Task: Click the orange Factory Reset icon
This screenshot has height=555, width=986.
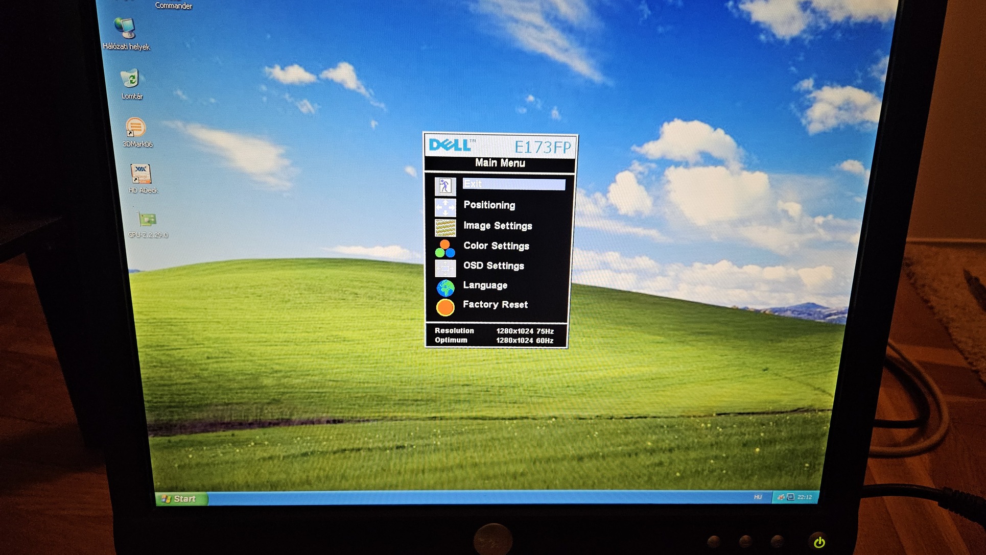Action: click(x=445, y=307)
